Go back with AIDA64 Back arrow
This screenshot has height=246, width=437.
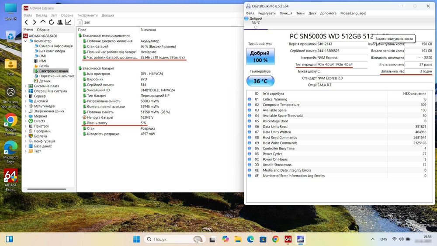(x=26, y=22)
